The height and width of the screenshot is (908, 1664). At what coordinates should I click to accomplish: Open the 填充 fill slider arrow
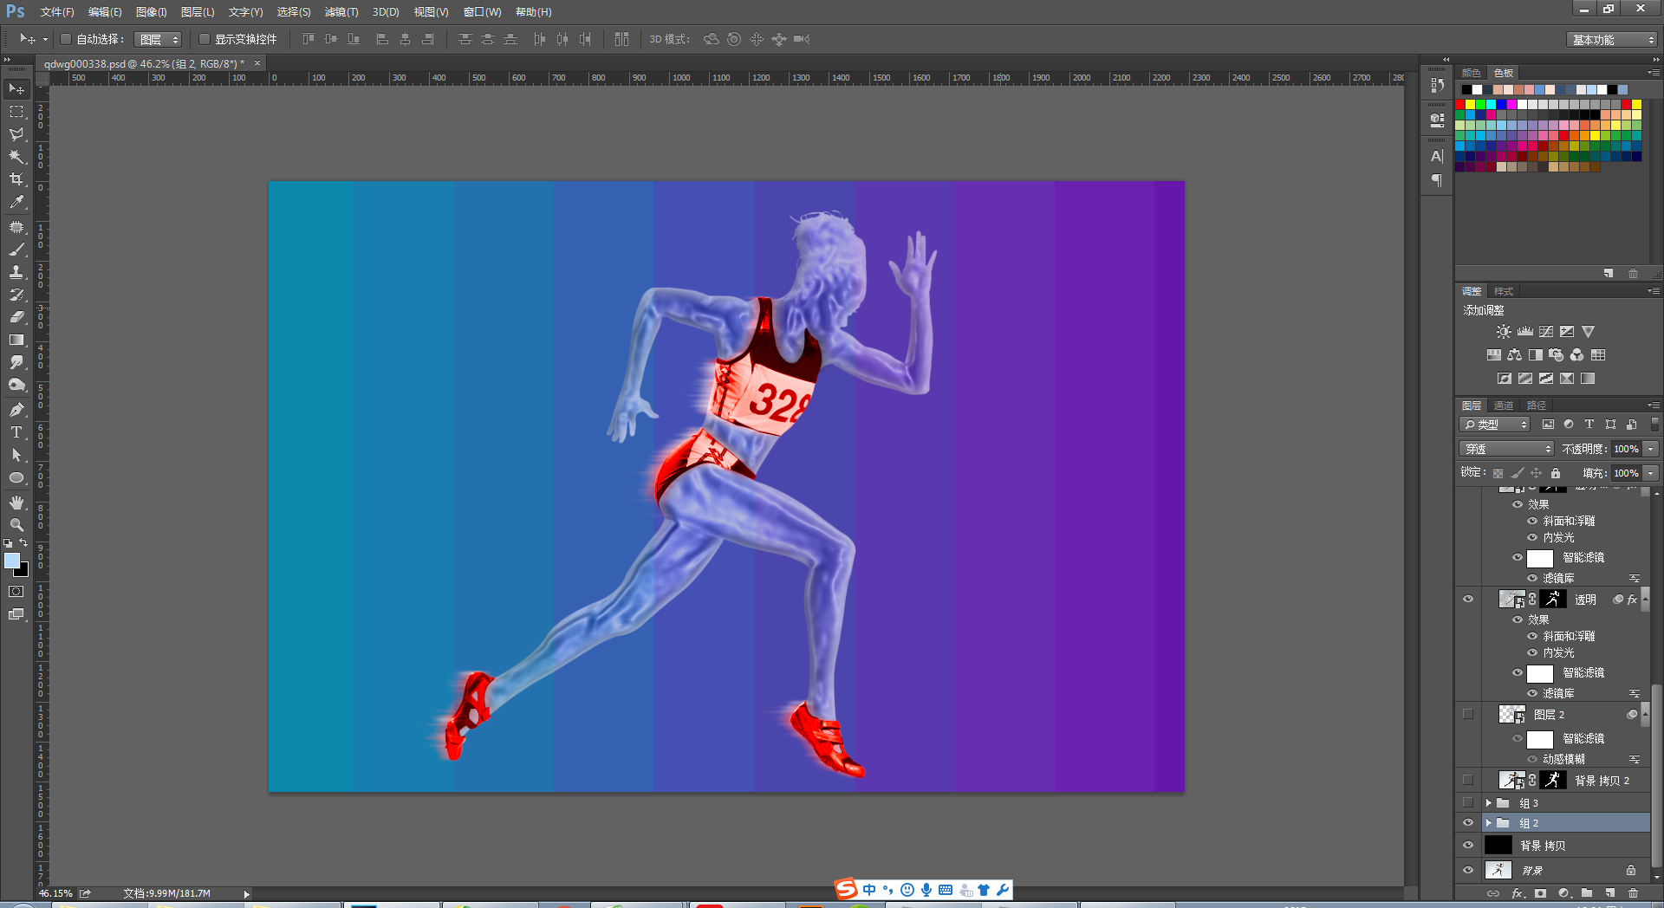coord(1651,473)
